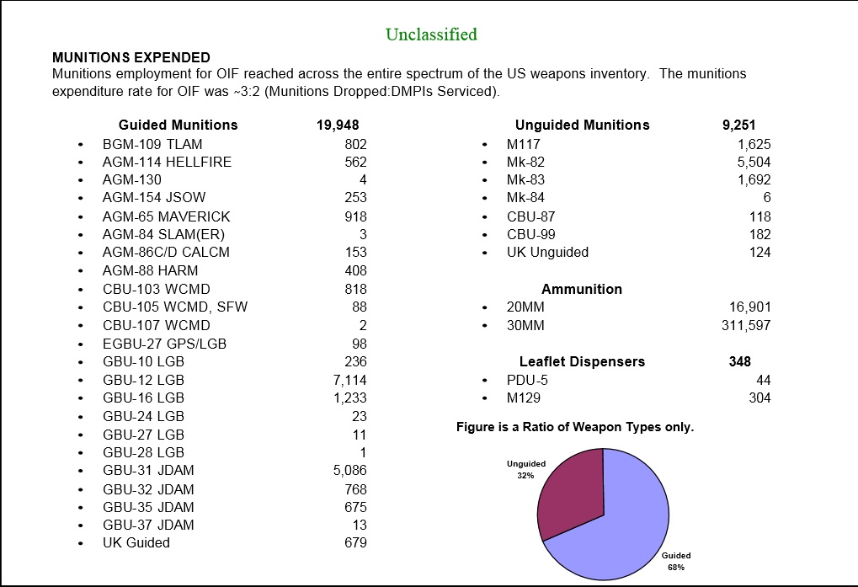858x587 pixels.
Task: Click 'GBU-32 JDAM' entry
Action: 148,489
